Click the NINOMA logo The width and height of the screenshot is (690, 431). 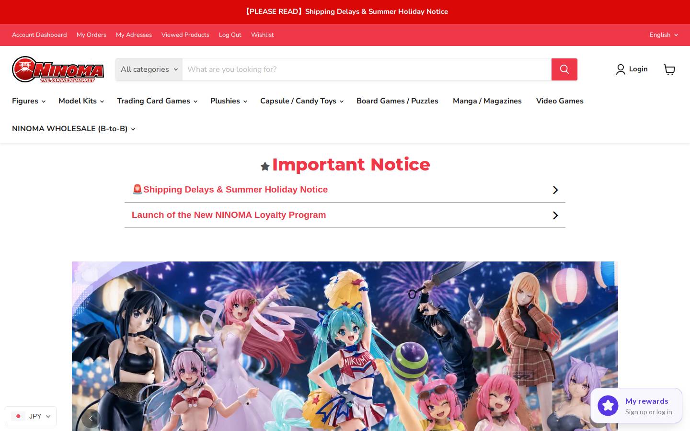(x=58, y=69)
